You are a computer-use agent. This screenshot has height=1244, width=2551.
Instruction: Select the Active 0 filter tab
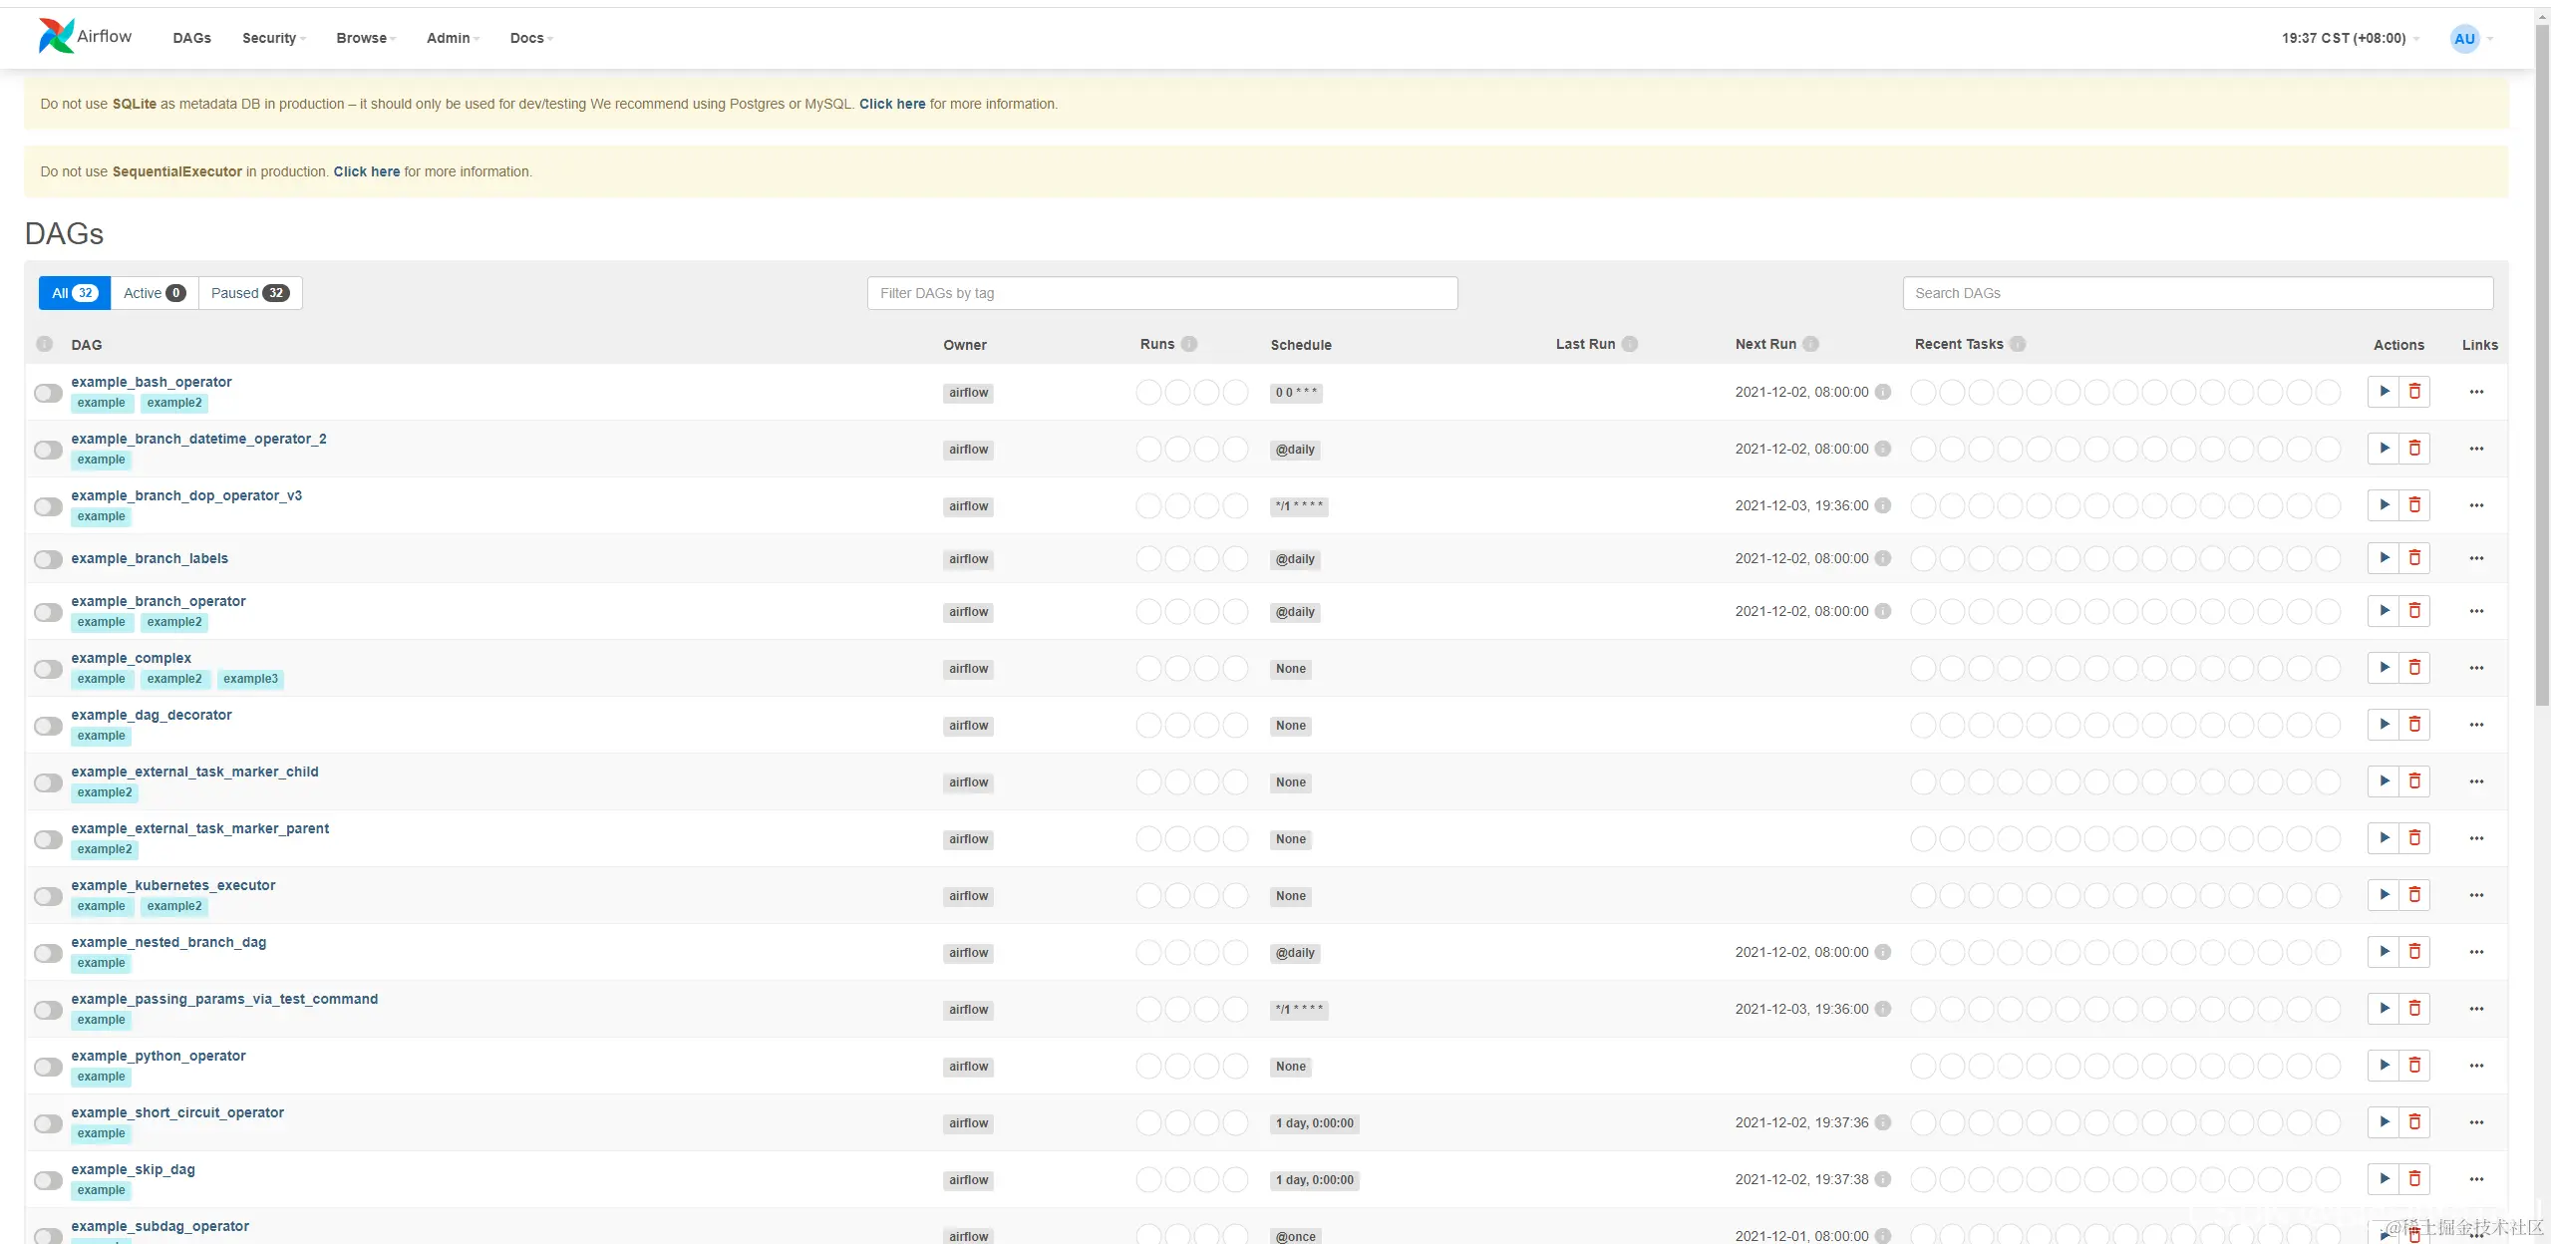click(x=154, y=293)
